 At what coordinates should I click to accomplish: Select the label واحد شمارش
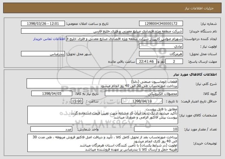click(88, 129)
